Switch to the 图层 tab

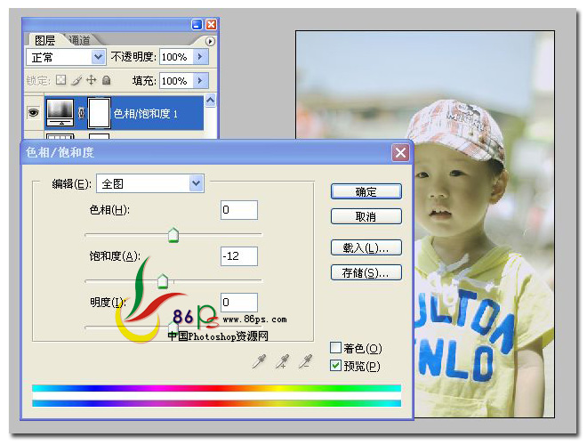44,40
